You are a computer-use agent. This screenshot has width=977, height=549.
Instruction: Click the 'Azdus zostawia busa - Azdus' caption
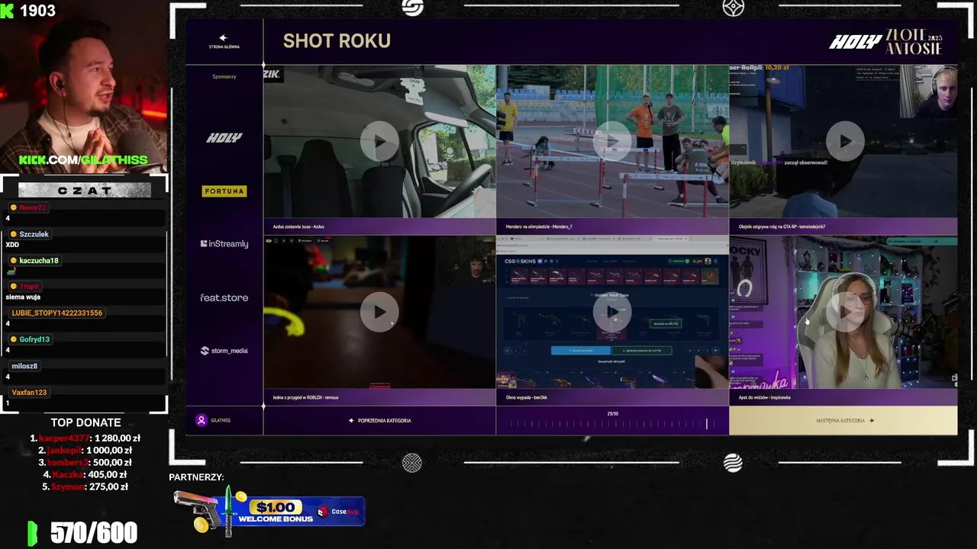pyautogui.click(x=298, y=226)
